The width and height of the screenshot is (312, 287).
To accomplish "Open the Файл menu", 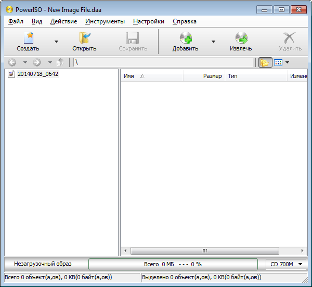I will pos(16,21).
